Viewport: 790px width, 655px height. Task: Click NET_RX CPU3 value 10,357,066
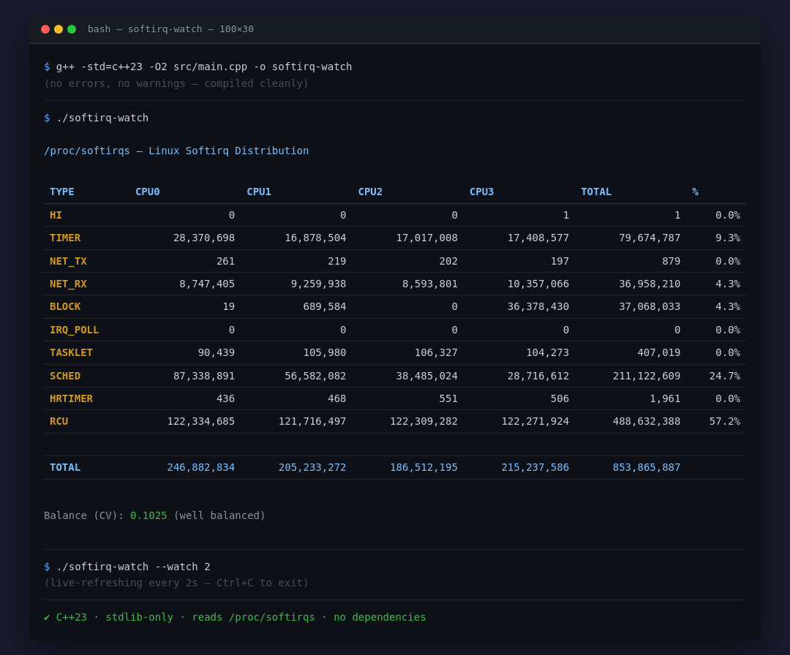pyautogui.click(x=538, y=284)
